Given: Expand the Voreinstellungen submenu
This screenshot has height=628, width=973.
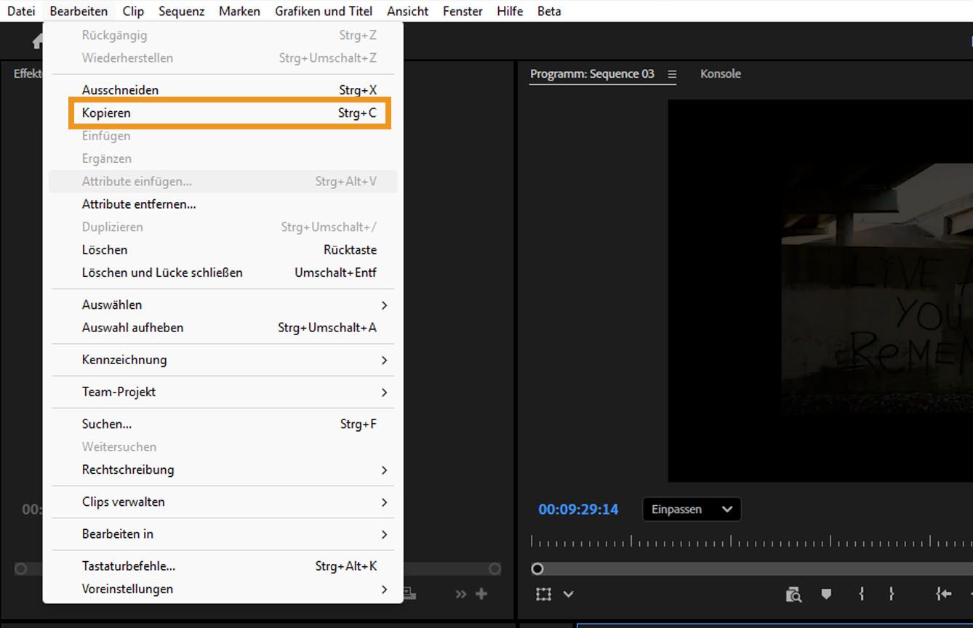Looking at the screenshot, I should click(x=223, y=589).
